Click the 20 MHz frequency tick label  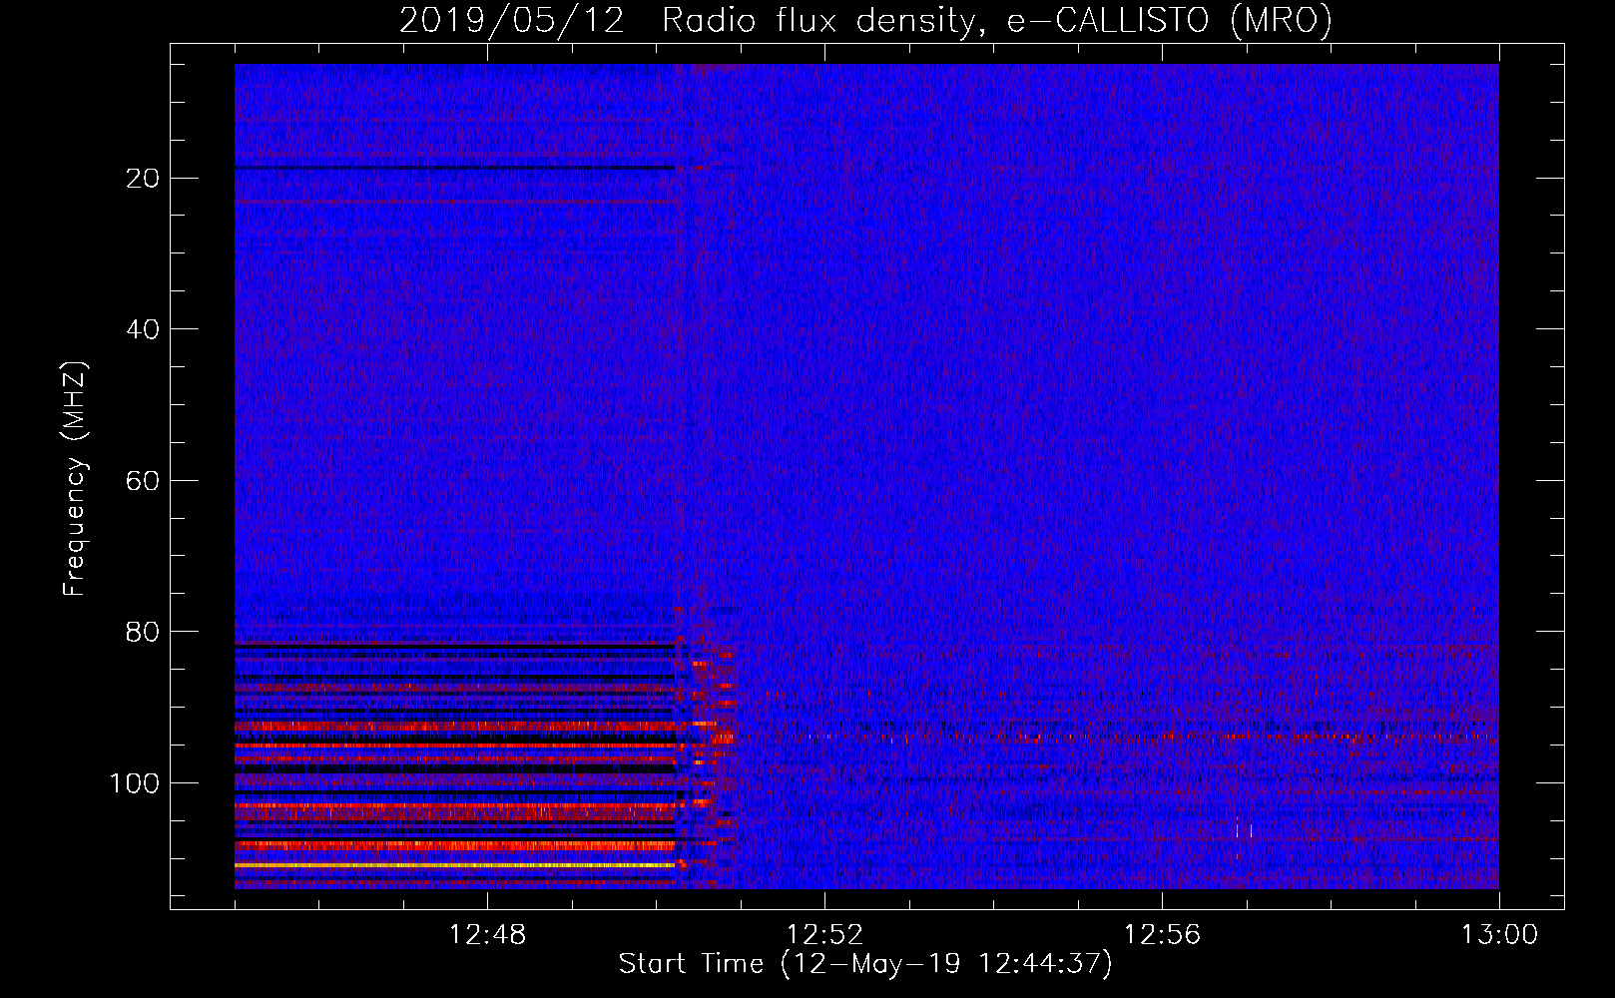(x=144, y=179)
